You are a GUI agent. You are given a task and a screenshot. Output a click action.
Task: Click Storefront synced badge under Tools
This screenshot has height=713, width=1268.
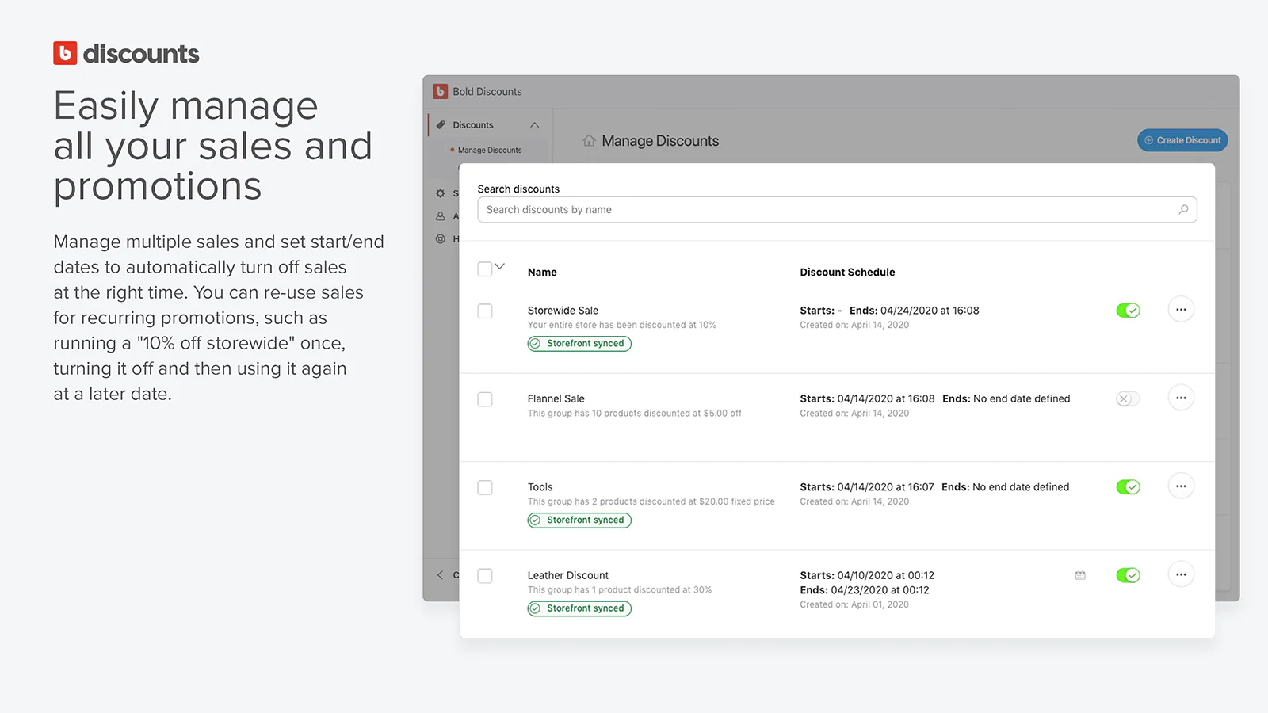click(579, 520)
